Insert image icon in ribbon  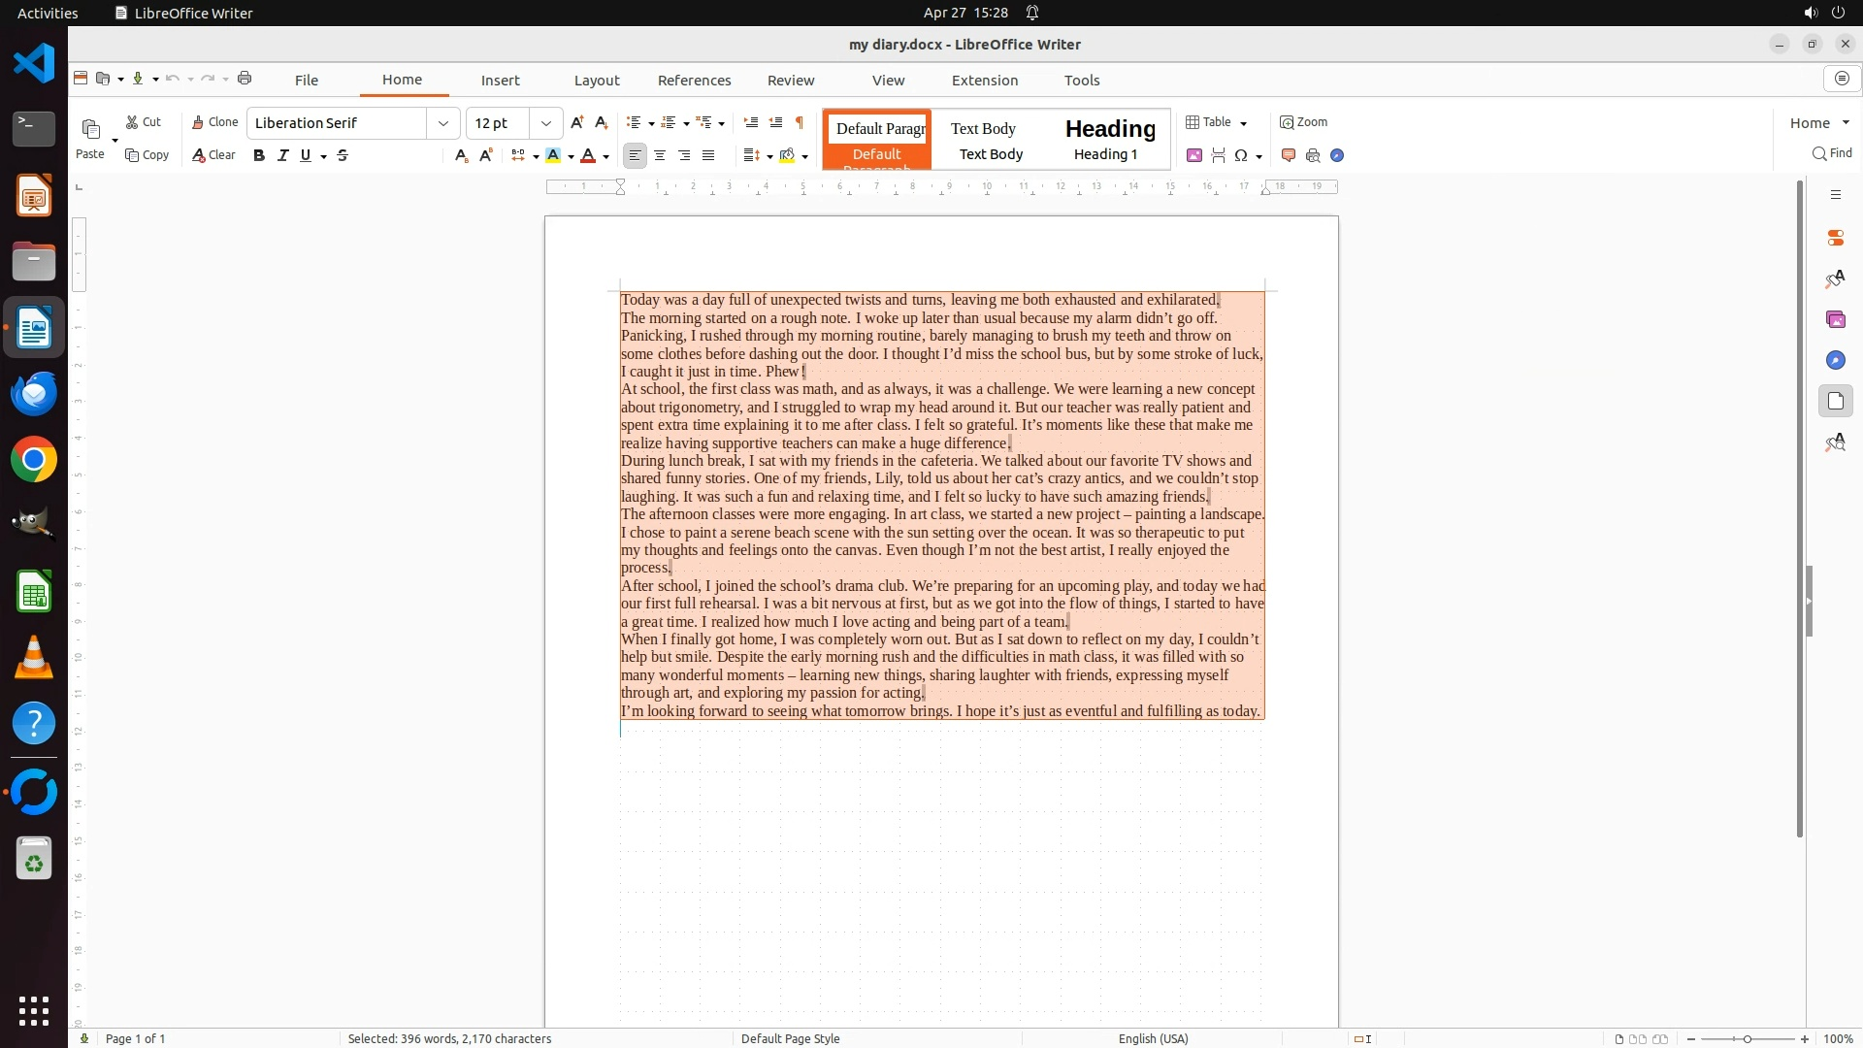1194,155
